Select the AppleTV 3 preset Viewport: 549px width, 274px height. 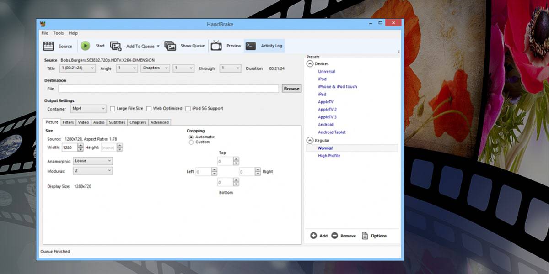click(x=327, y=117)
